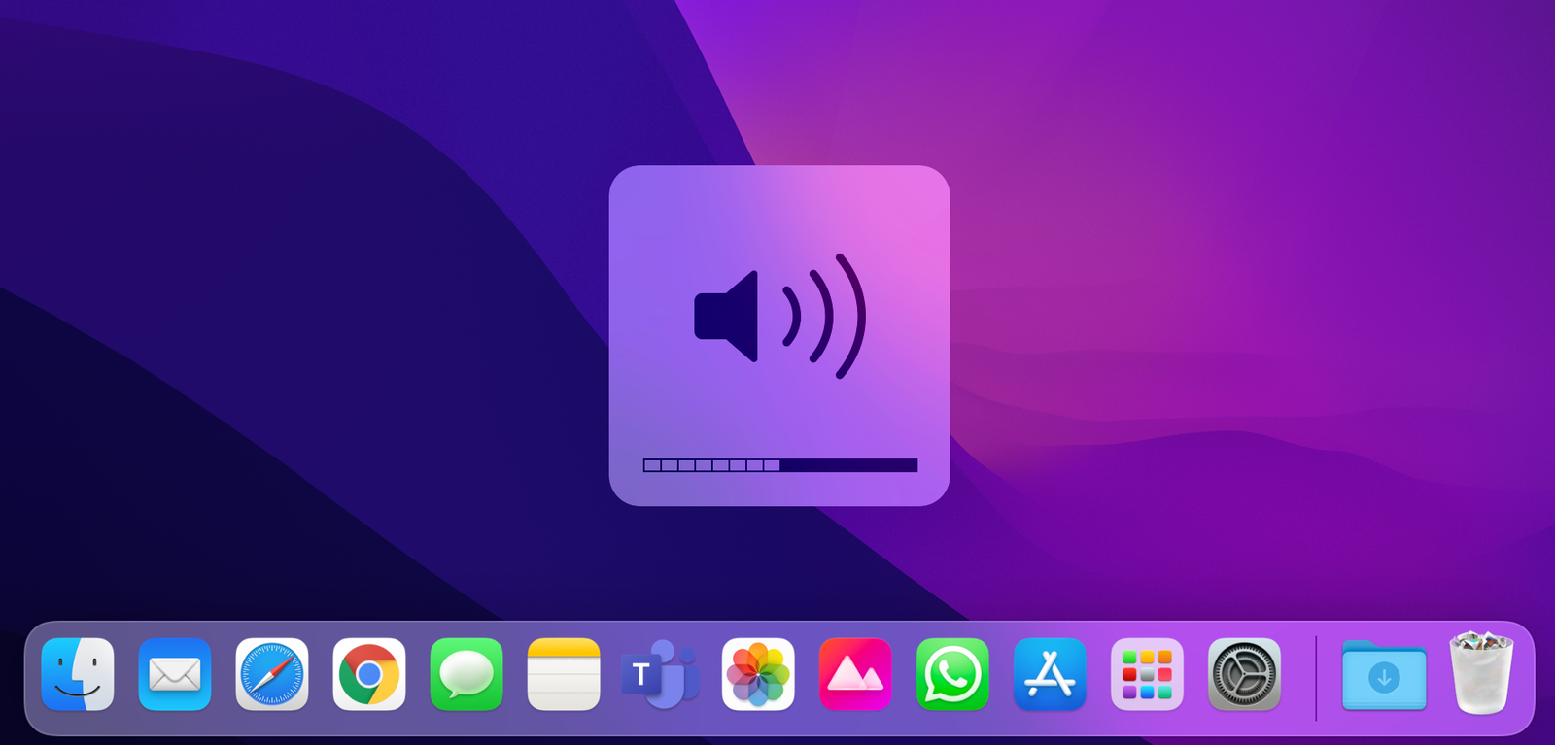Launch Microsoft Teams
Image resolution: width=1555 pixels, height=745 pixels.
tap(661, 674)
